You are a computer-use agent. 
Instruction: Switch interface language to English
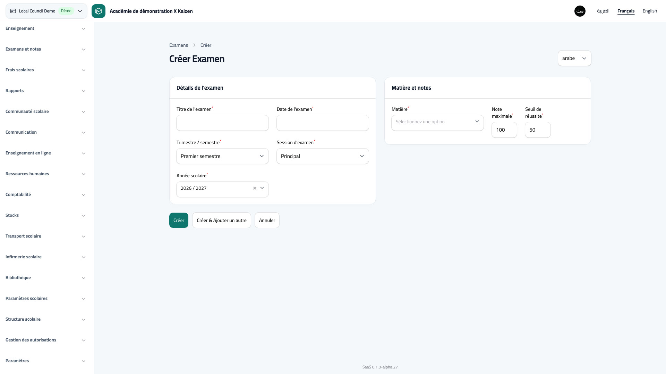pyautogui.click(x=650, y=11)
